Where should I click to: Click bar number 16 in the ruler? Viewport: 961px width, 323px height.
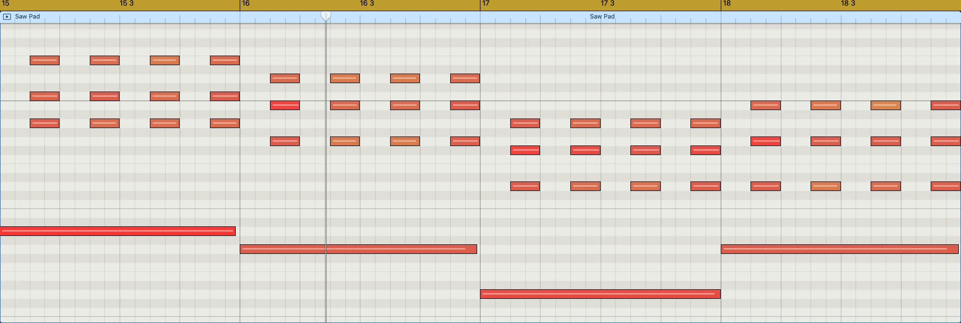tap(246, 3)
